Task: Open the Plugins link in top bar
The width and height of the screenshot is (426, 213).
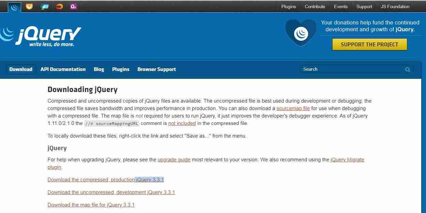Action: coord(289,6)
